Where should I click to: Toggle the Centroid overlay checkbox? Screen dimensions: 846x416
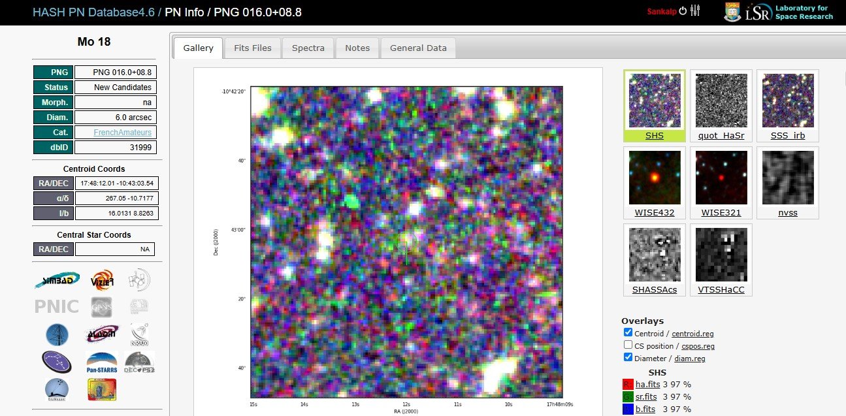pyautogui.click(x=628, y=333)
